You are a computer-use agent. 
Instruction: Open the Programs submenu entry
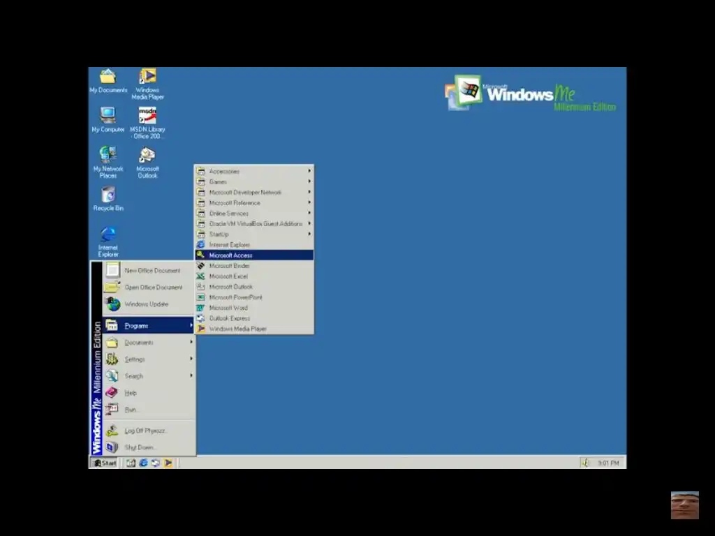click(x=149, y=325)
